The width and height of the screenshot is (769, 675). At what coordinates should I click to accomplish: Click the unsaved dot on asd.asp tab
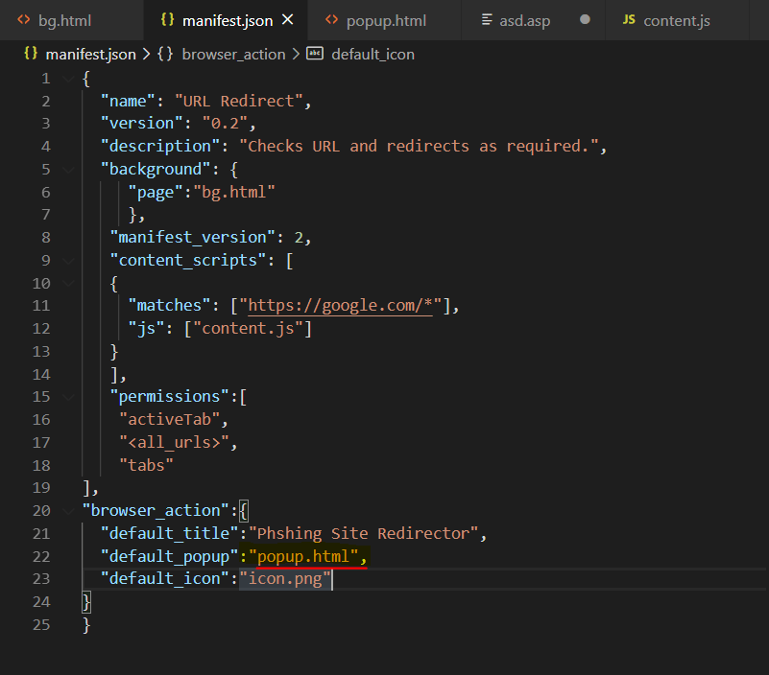(x=584, y=20)
